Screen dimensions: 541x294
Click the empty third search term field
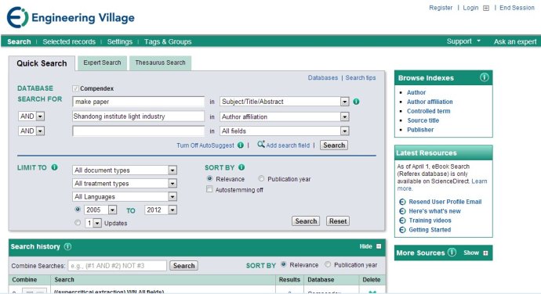pyautogui.click(x=138, y=131)
